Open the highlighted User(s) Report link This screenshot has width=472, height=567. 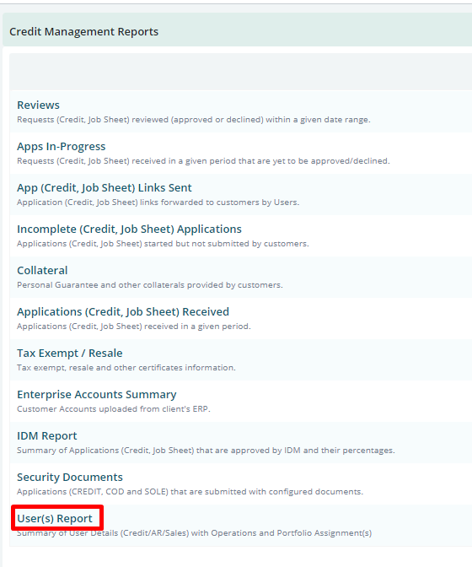(55, 519)
